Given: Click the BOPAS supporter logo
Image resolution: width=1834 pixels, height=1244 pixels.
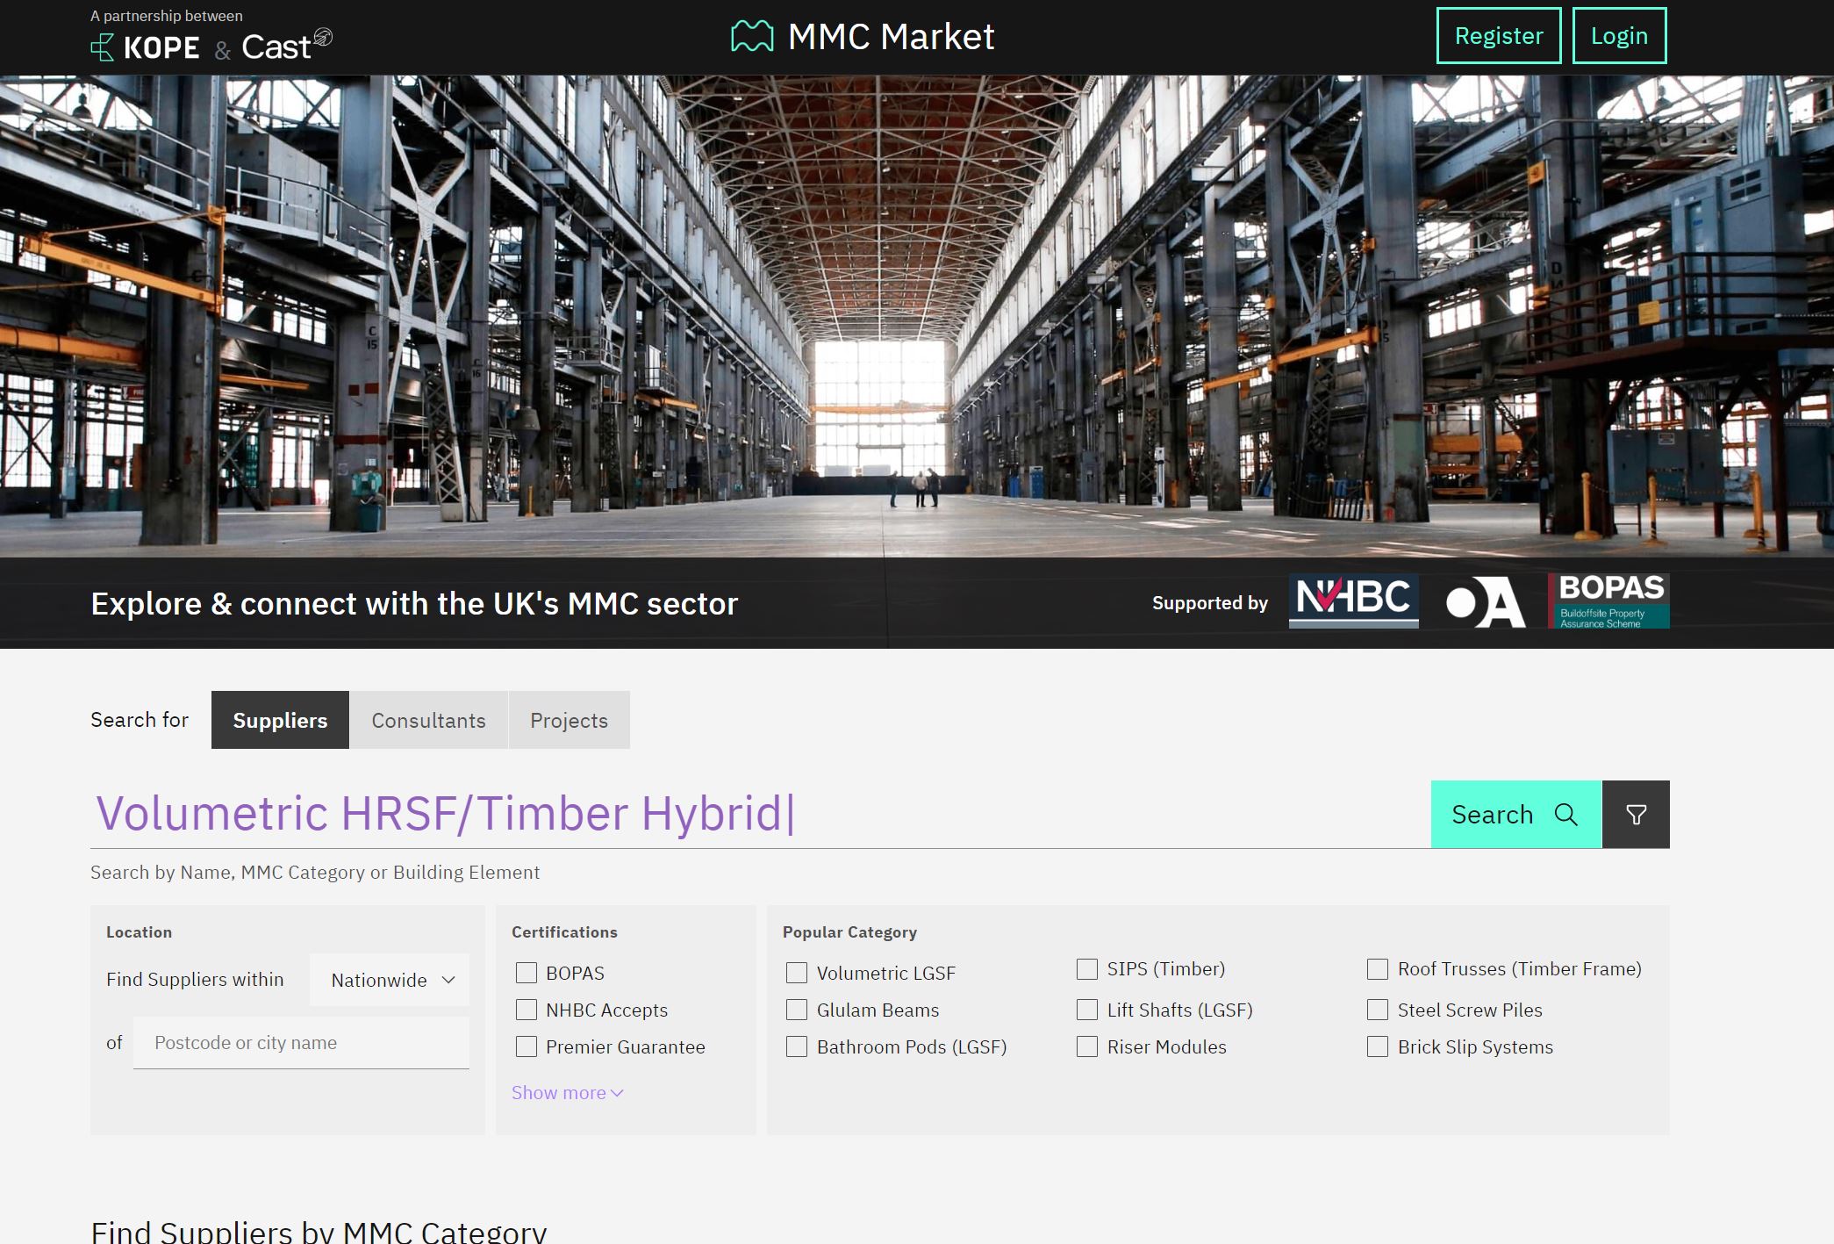Looking at the screenshot, I should 1608,600.
